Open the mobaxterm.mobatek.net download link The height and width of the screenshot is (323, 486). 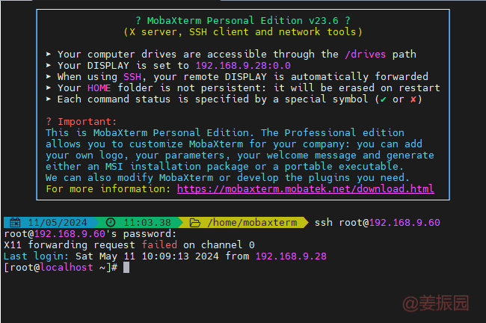[x=305, y=188]
